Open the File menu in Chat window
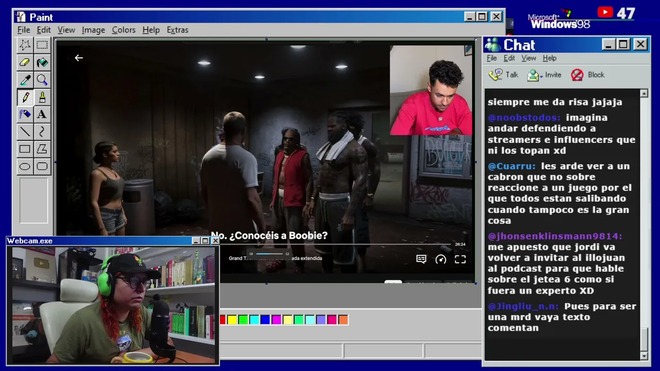The width and height of the screenshot is (660, 371). [492, 58]
